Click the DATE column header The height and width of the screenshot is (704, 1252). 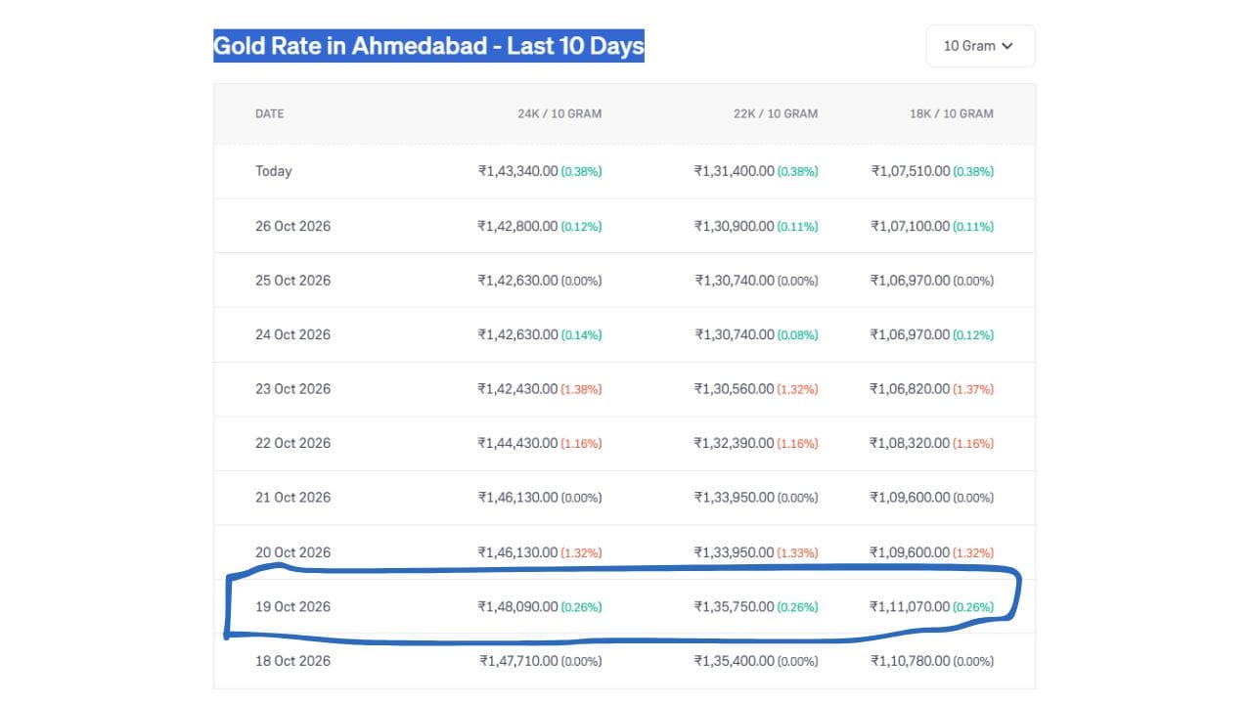click(x=270, y=113)
